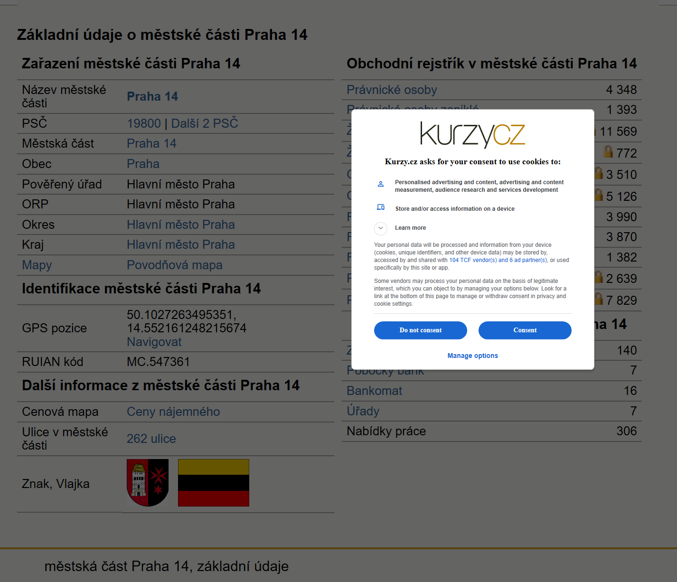Image resolution: width=677 pixels, height=582 pixels.
Task: Click the Nabídky práce count 306
Action: click(x=627, y=431)
